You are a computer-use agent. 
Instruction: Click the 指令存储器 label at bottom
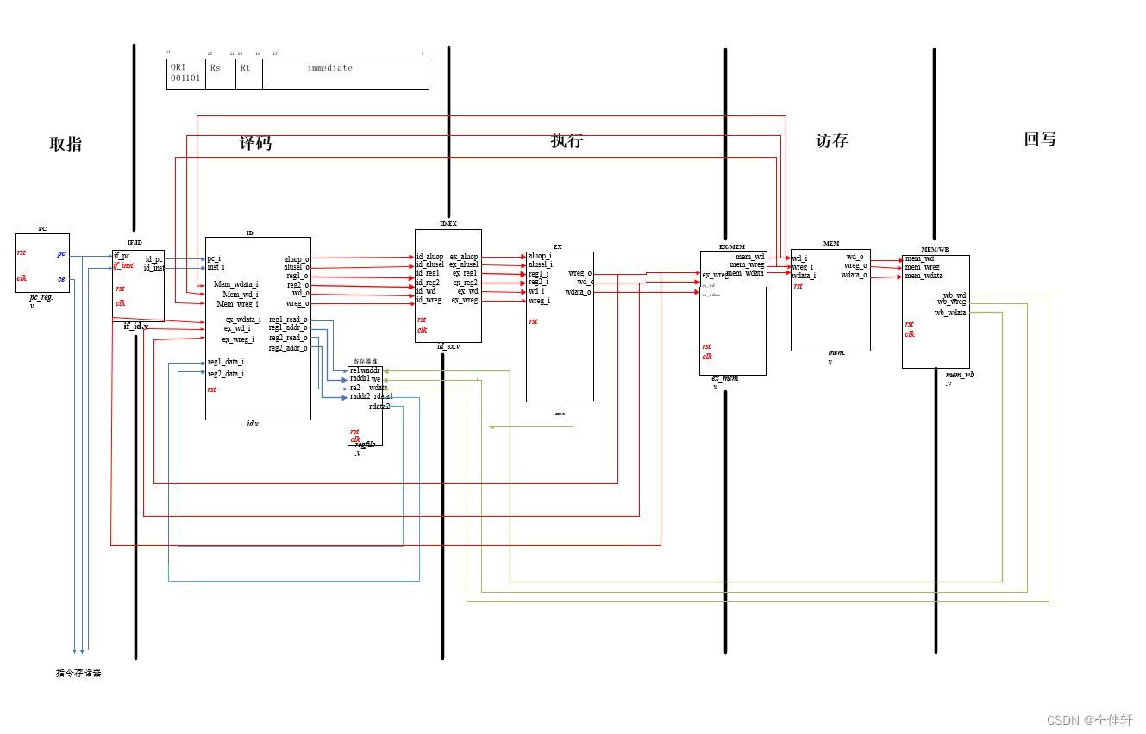click(x=78, y=673)
